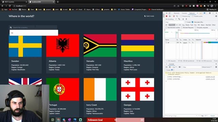Toggle Dark mode in page header

point(149,16)
